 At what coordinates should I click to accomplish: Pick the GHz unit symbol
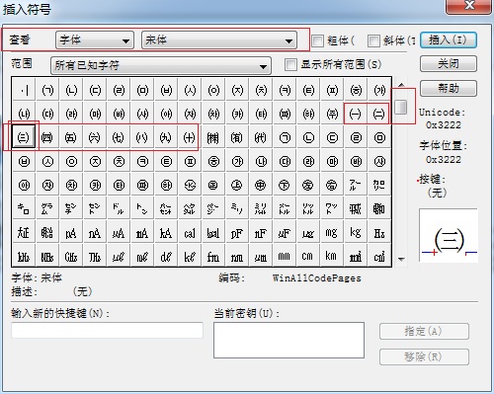pyautogui.click(x=71, y=256)
